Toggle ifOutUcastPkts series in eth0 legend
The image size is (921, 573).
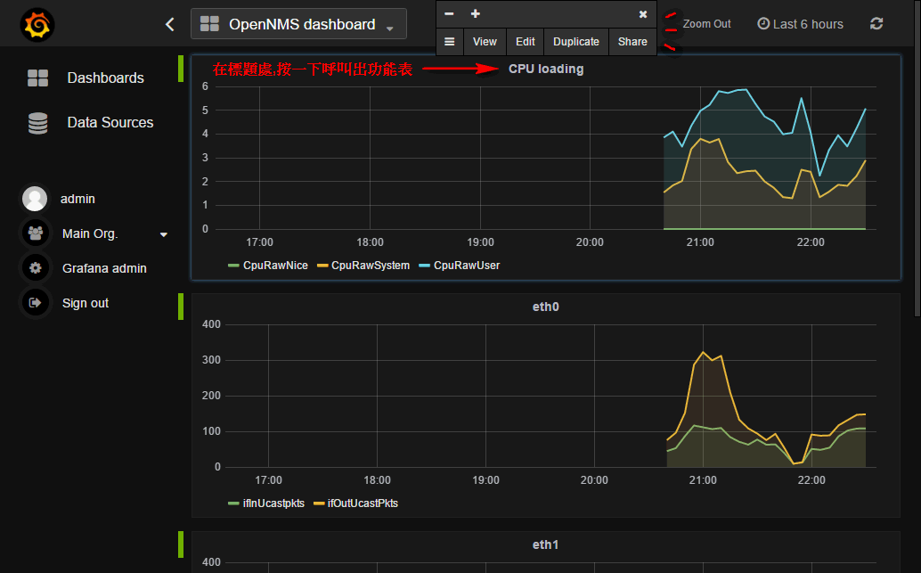(x=363, y=503)
